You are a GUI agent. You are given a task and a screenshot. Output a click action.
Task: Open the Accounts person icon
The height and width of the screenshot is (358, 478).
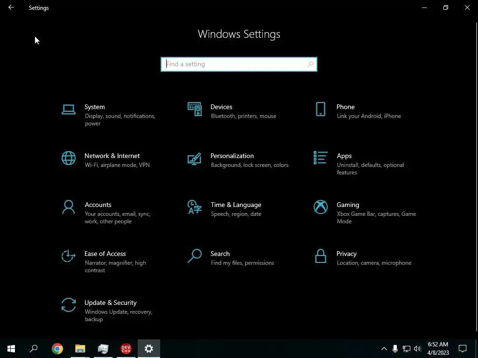(68, 207)
